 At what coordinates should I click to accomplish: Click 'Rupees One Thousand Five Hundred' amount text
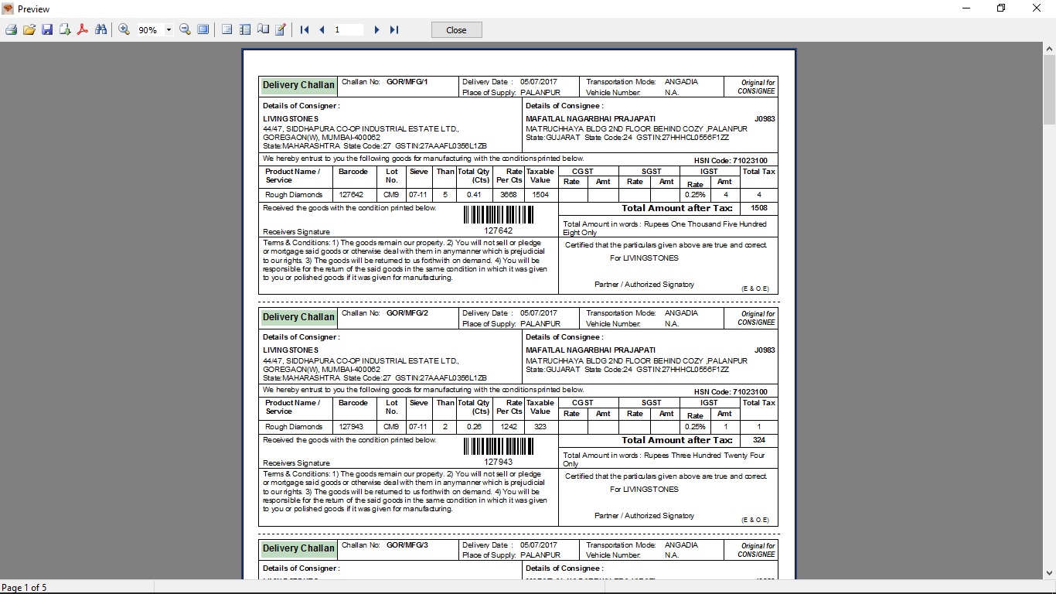coord(705,224)
